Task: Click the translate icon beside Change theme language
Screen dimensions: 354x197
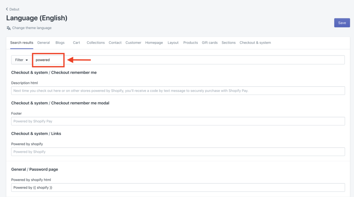Action: pos(9,28)
